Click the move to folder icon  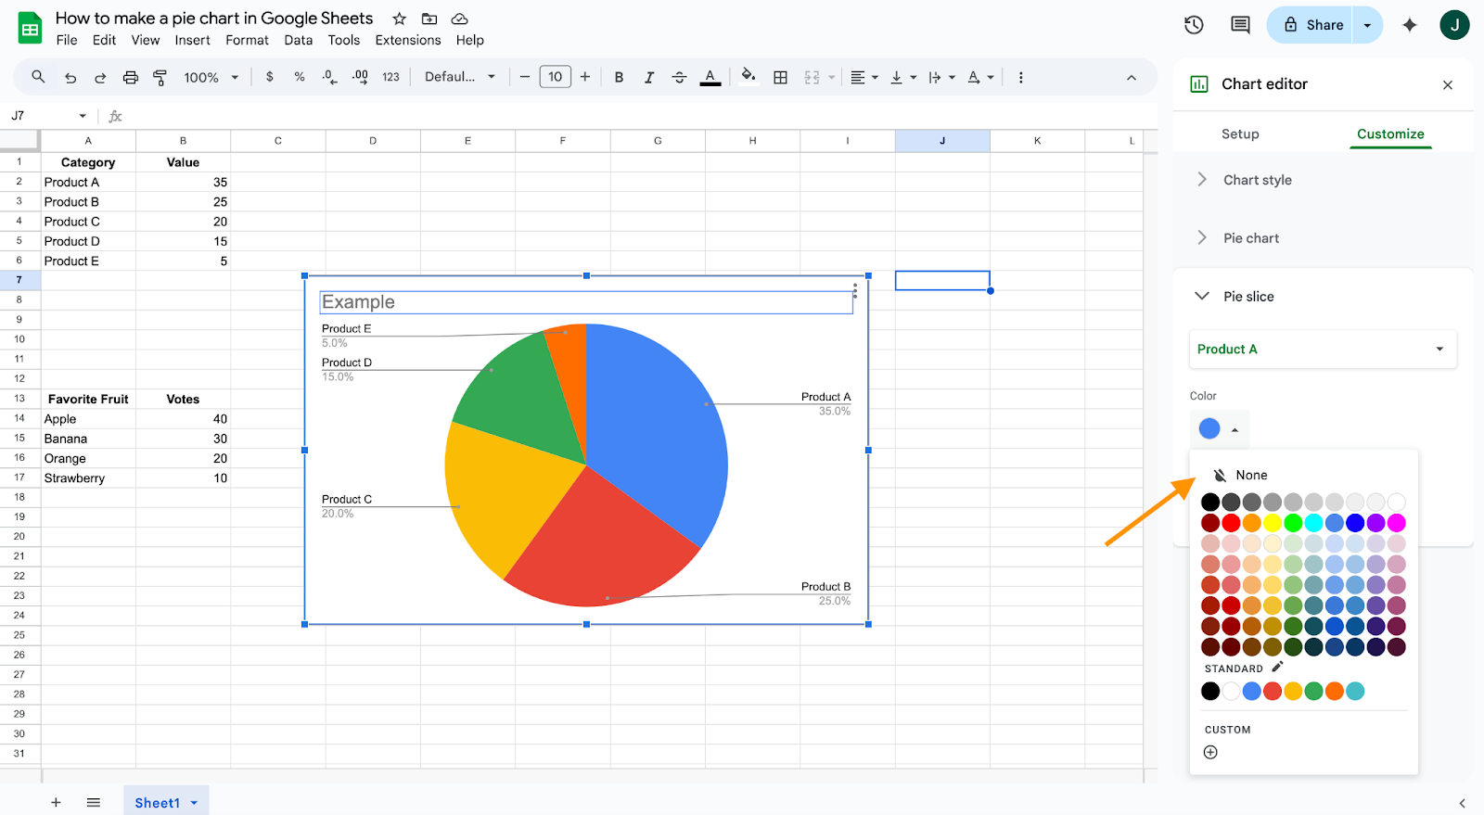(429, 19)
